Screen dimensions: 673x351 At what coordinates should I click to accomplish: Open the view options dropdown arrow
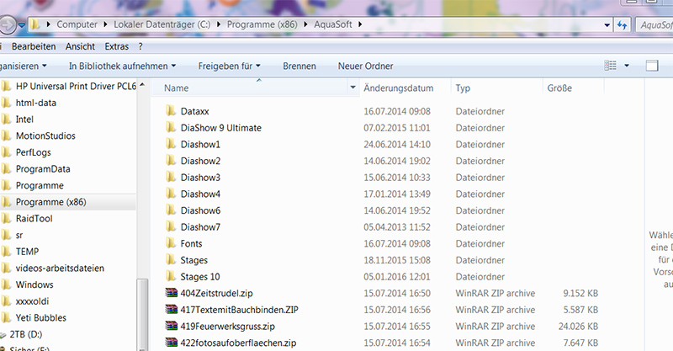pyautogui.click(x=627, y=66)
